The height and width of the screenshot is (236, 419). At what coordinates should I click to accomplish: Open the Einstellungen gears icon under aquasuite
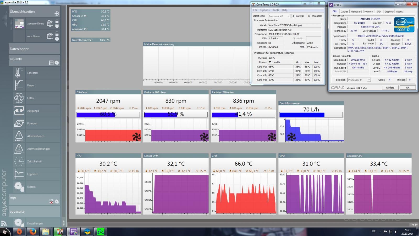click(x=19, y=223)
